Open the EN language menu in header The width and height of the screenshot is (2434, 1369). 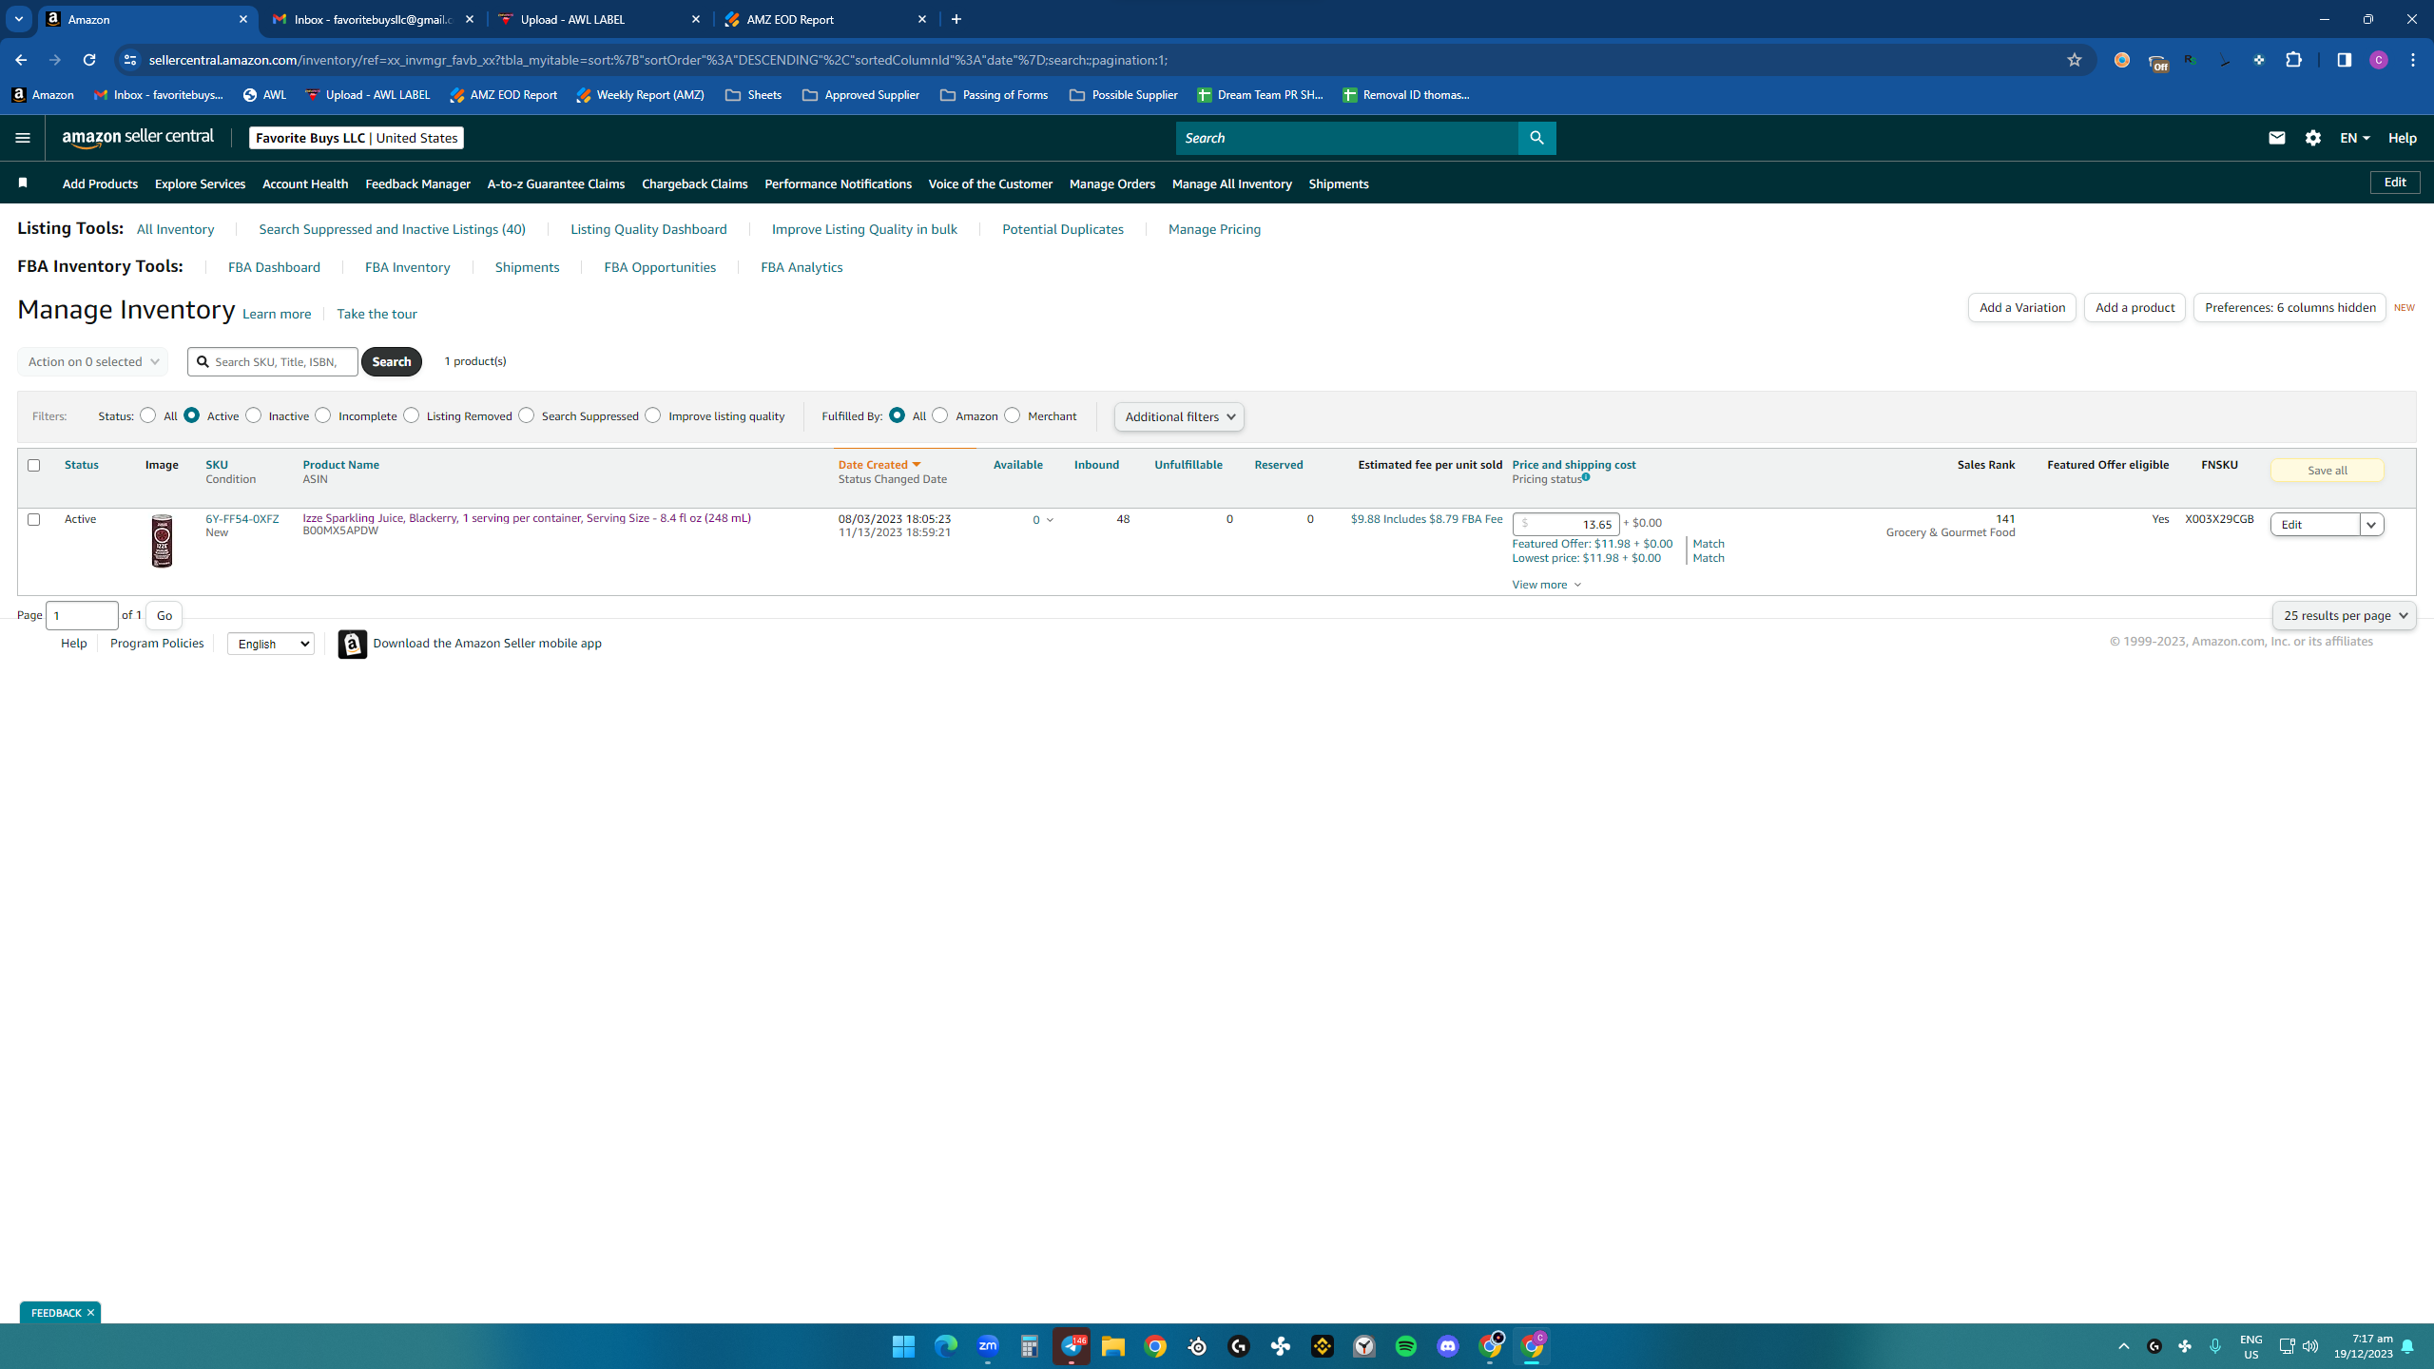pyautogui.click(x=2354, y=138)
